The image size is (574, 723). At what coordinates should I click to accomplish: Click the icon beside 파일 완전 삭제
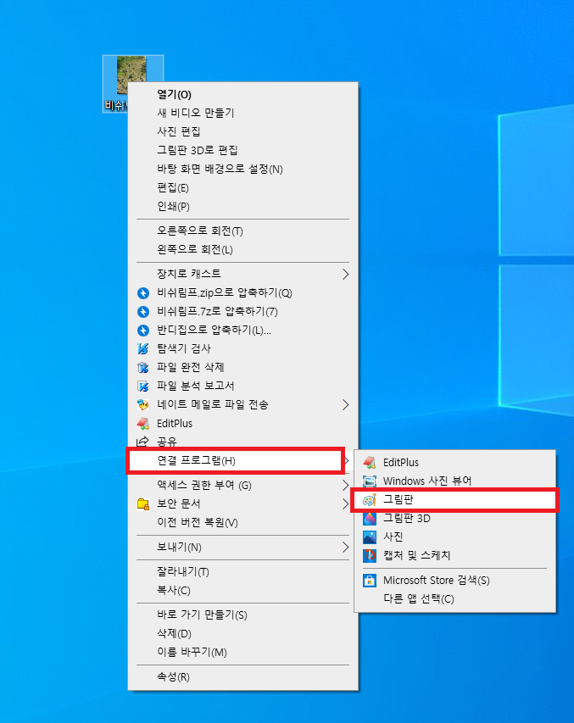(x=143, y=368)
